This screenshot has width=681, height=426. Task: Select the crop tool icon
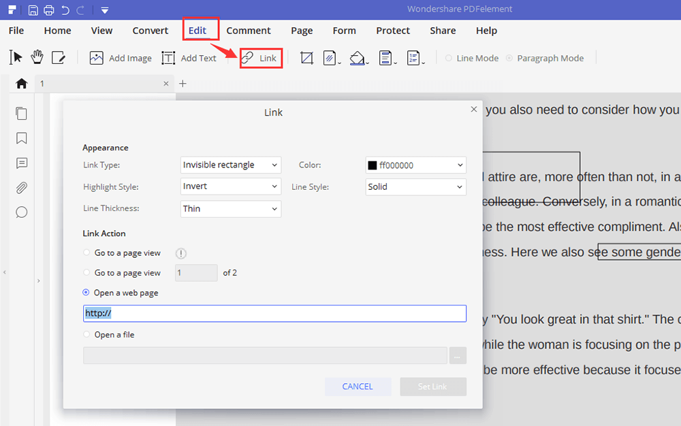(306, 58)
